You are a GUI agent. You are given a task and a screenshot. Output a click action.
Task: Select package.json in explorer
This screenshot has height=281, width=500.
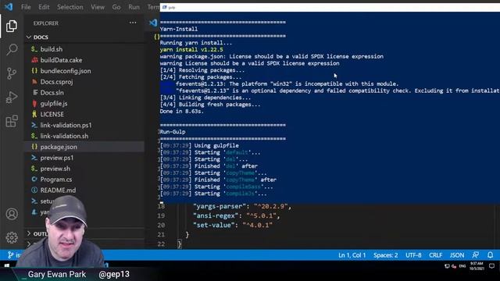click(x=84, y=147)
